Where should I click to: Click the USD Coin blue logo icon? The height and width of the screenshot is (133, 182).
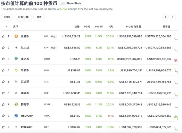16,116
